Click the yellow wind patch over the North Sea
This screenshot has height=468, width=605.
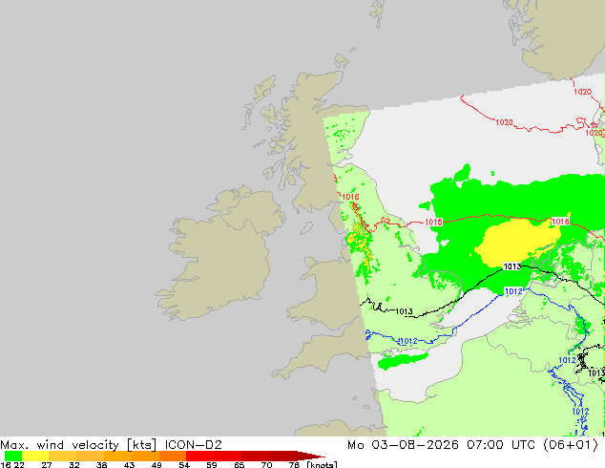(515, 242)
